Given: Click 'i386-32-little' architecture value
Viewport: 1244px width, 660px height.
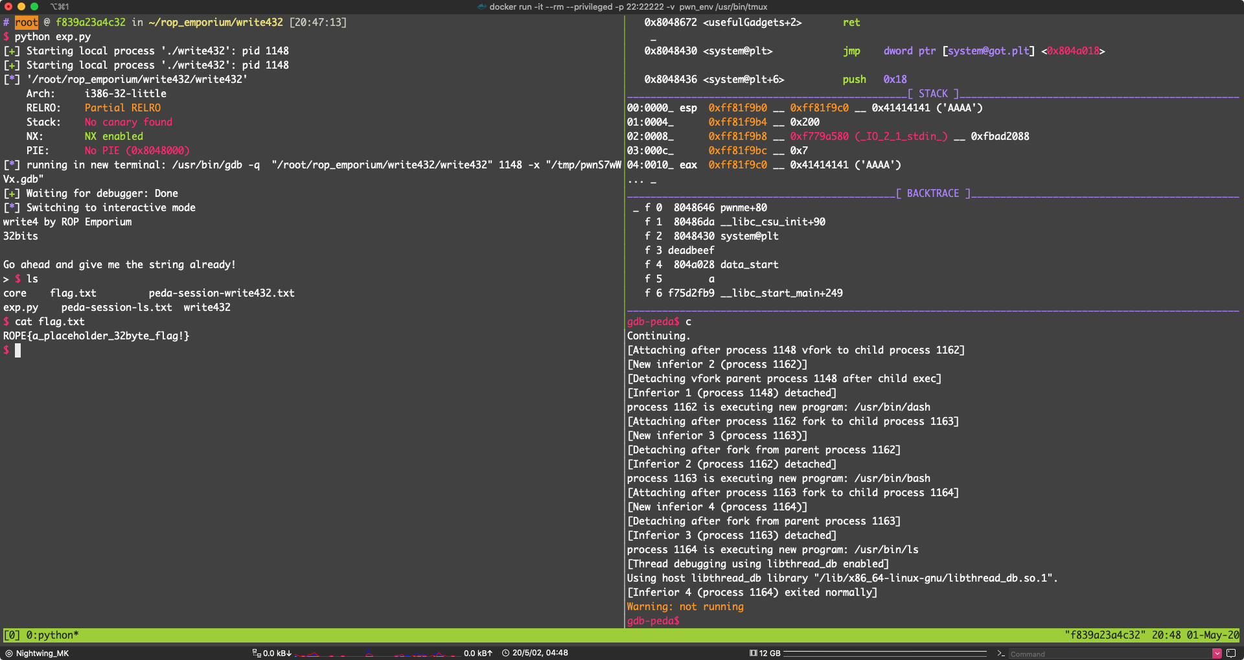Looking at the screenshot, I should tap(126, 94).
